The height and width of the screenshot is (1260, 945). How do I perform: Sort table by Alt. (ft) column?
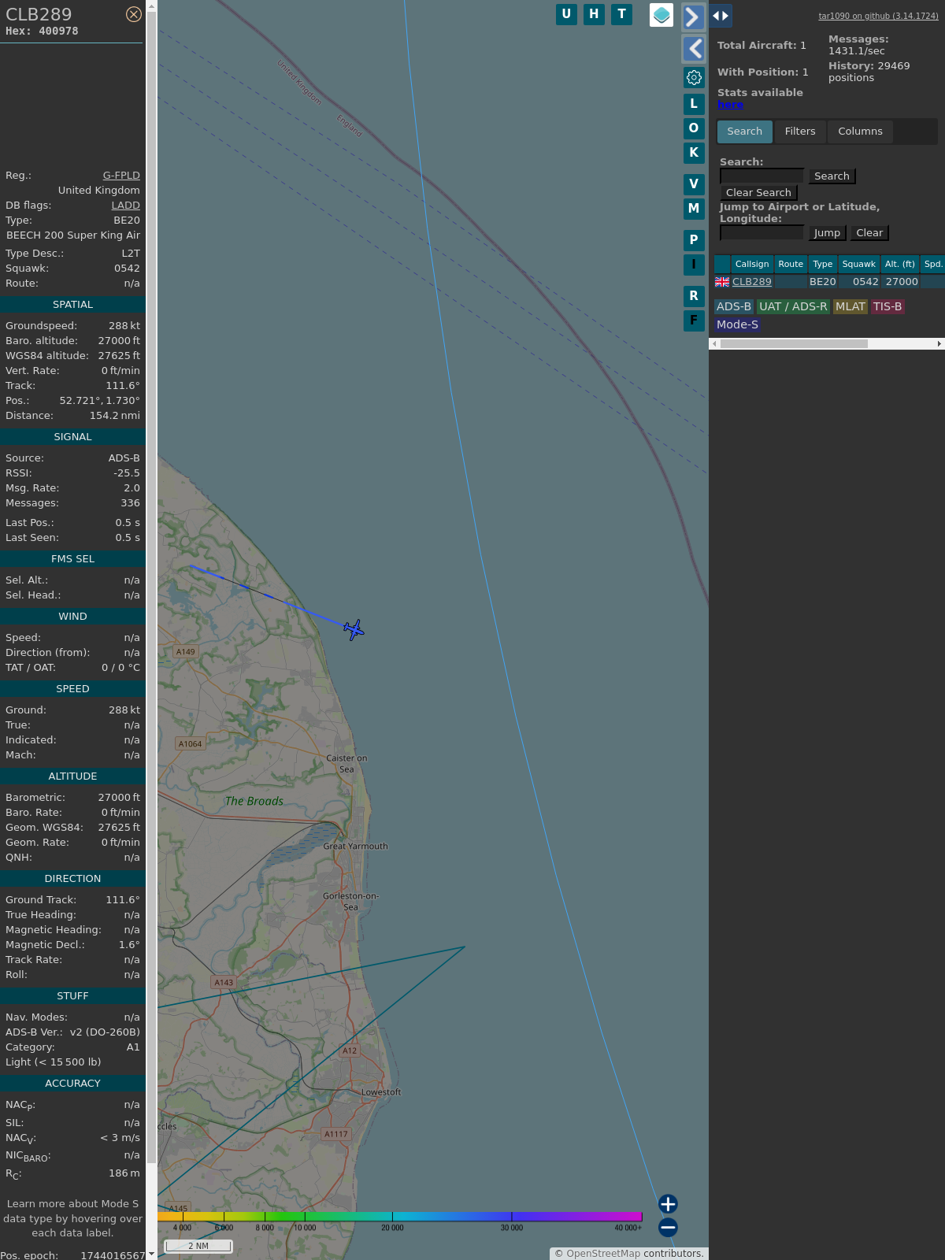[x=900, y=265]
